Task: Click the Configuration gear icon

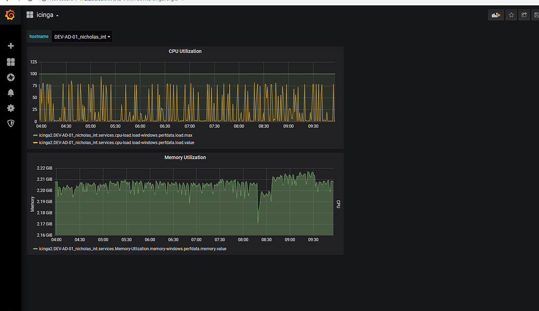Action: (x=10, y=108)
